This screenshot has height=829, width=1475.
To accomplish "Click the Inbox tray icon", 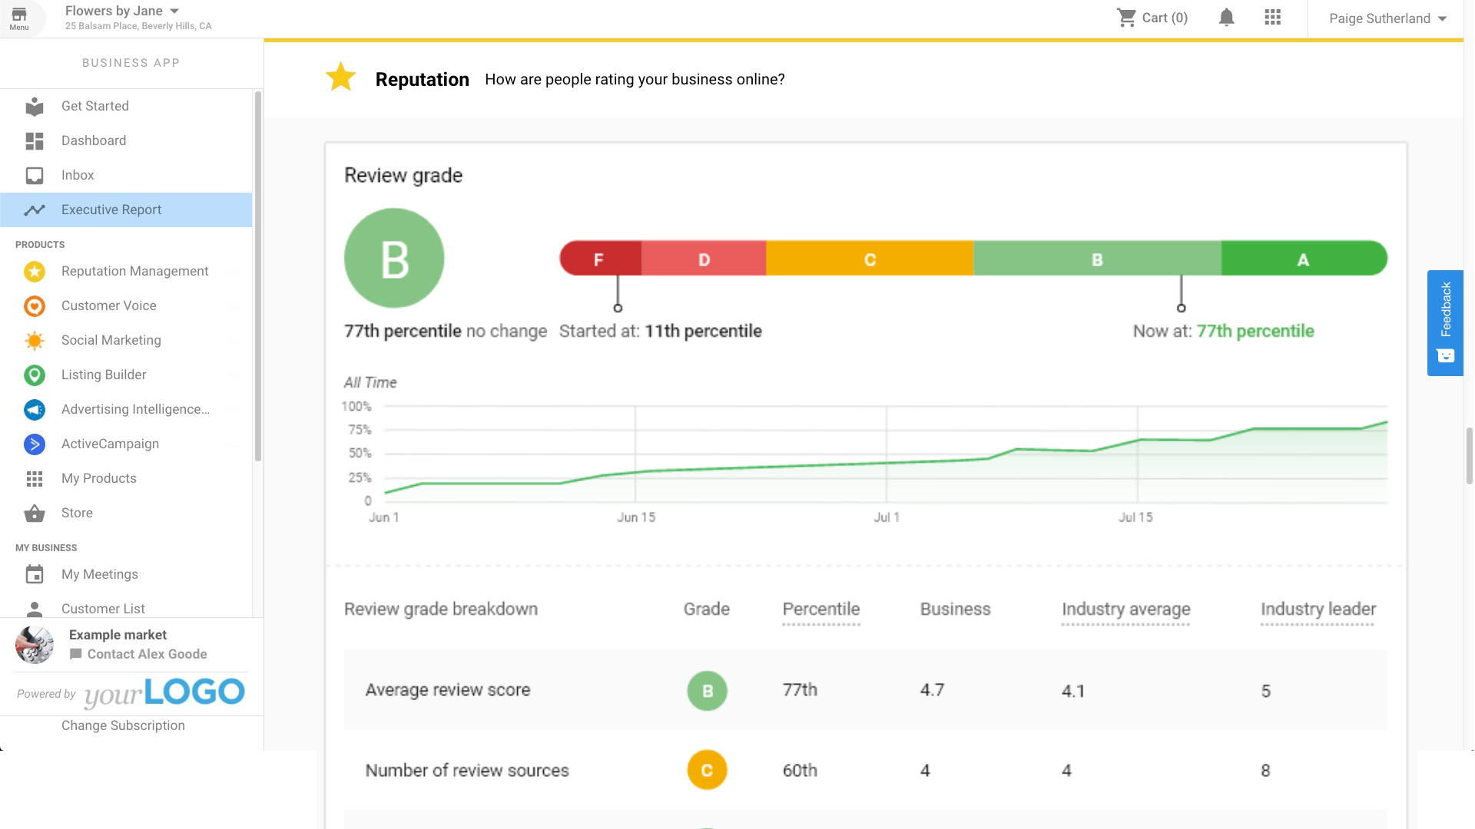I will point(35,176).
